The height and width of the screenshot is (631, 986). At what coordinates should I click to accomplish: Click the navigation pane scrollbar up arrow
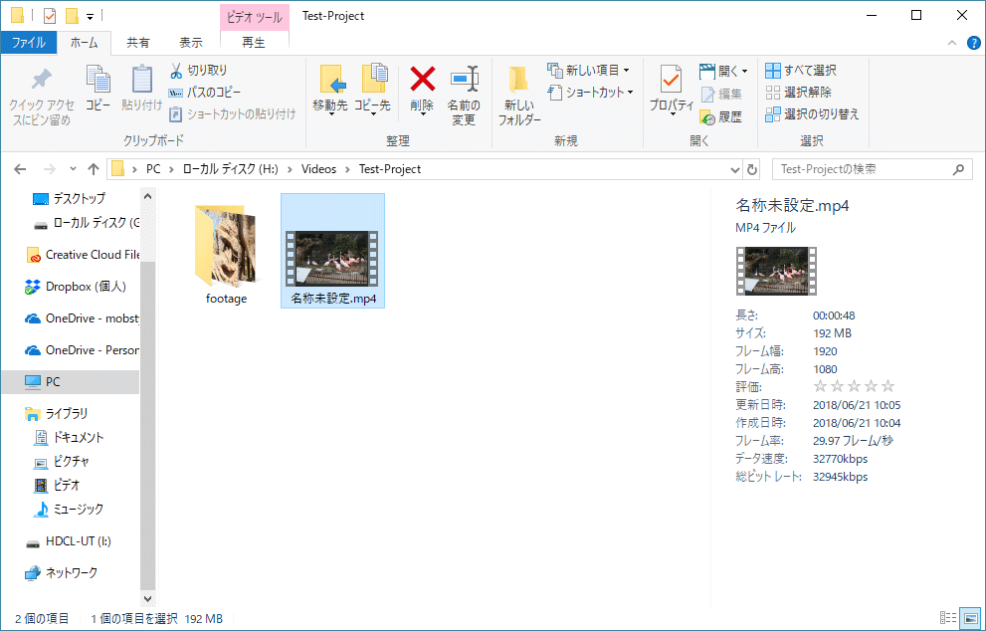point(148,196)
